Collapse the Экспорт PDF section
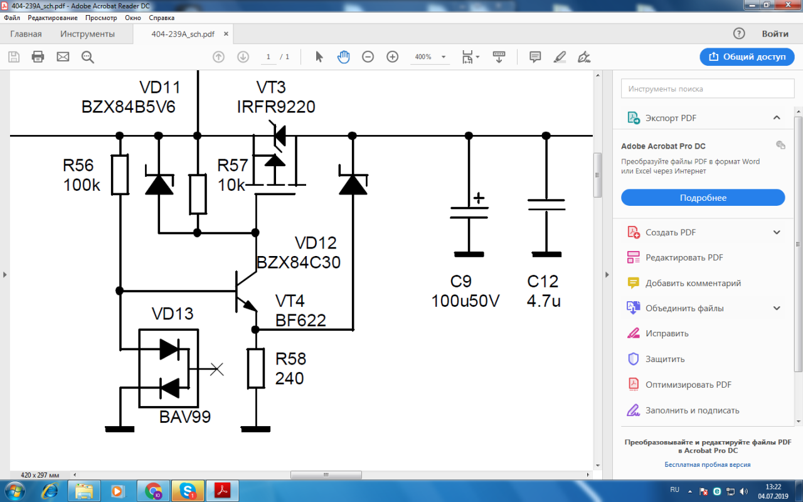Image resolution: width=803 pixels, height=502 pixels. [x=777, y=118]
